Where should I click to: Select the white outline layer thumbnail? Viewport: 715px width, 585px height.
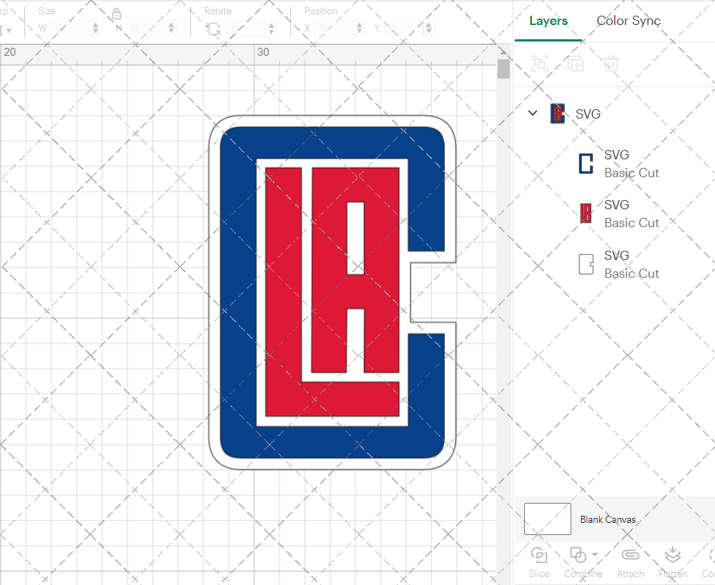pos(586,264)
